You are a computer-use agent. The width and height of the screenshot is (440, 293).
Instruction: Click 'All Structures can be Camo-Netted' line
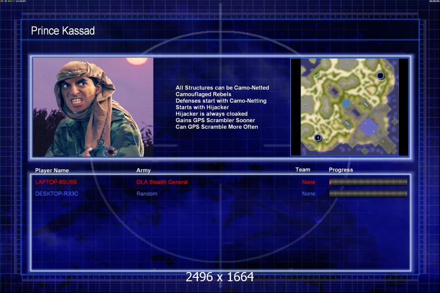point(222,88)
